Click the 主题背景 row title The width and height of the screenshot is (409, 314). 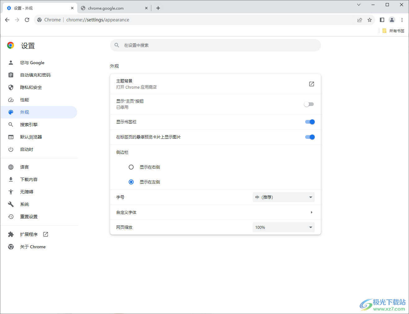[124, 81]
